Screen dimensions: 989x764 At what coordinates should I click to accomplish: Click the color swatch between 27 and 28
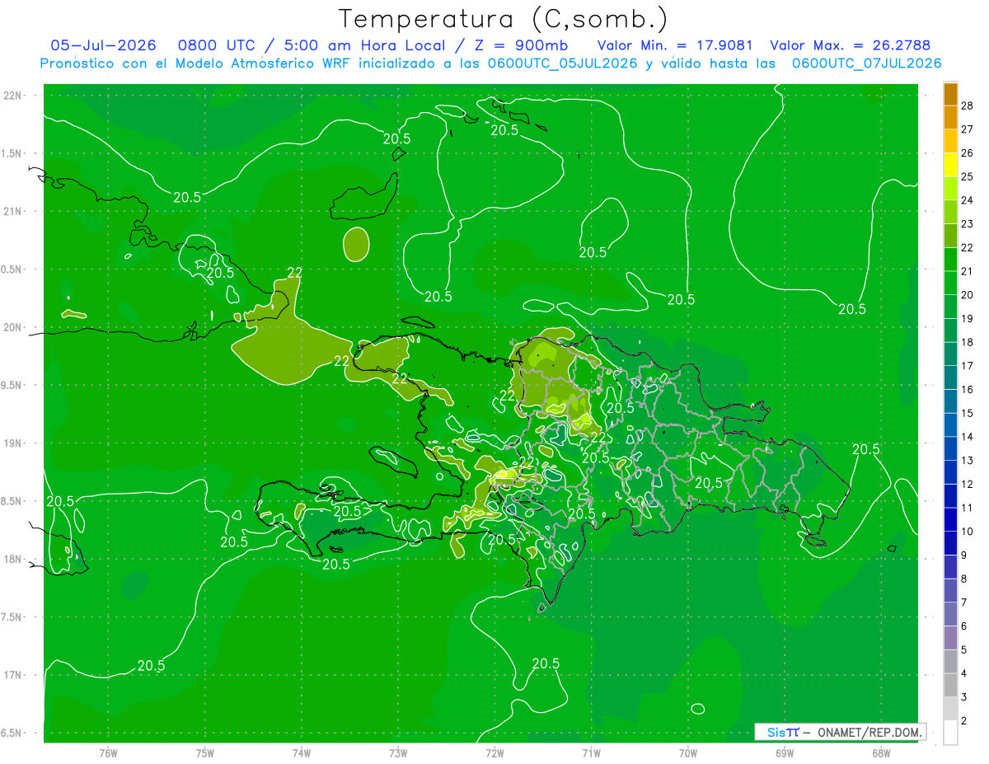[950, 117]
